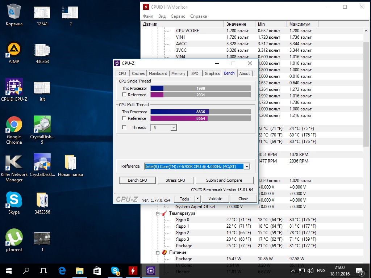This screenshot has width=371, height=278.
Task: Click the Validate button
Action: click(x=215, y=199)
